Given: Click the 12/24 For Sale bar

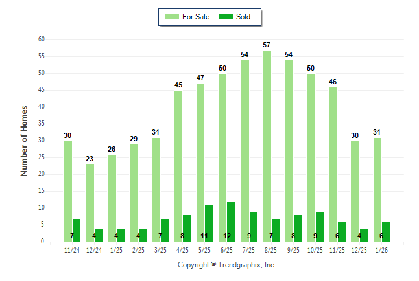Looking at the screenshot, I should point(90,203).
